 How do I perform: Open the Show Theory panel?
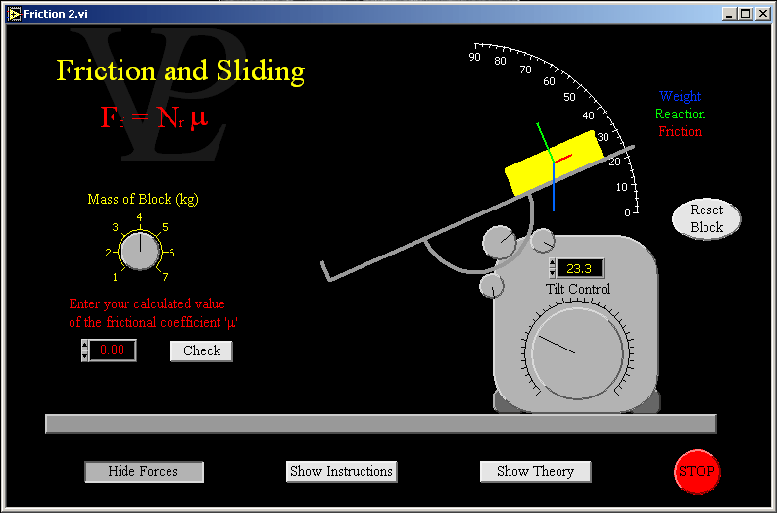click(535, 472)
